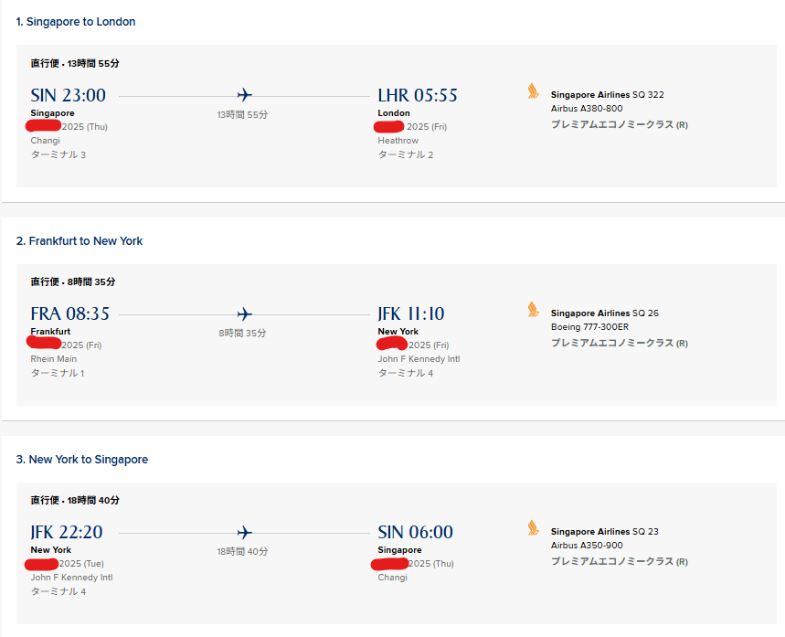Click the Singapore Airlines SQ 23 flight label
Viewport: 785px width, 637px height.
coord(605,531)
